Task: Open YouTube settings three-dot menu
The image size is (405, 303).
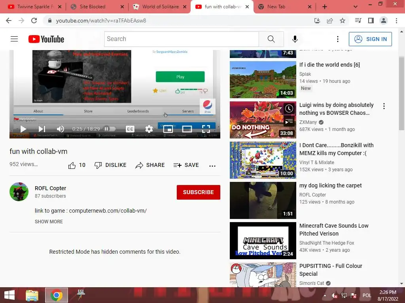Action: pyautogui.click(x=338, y=39)
